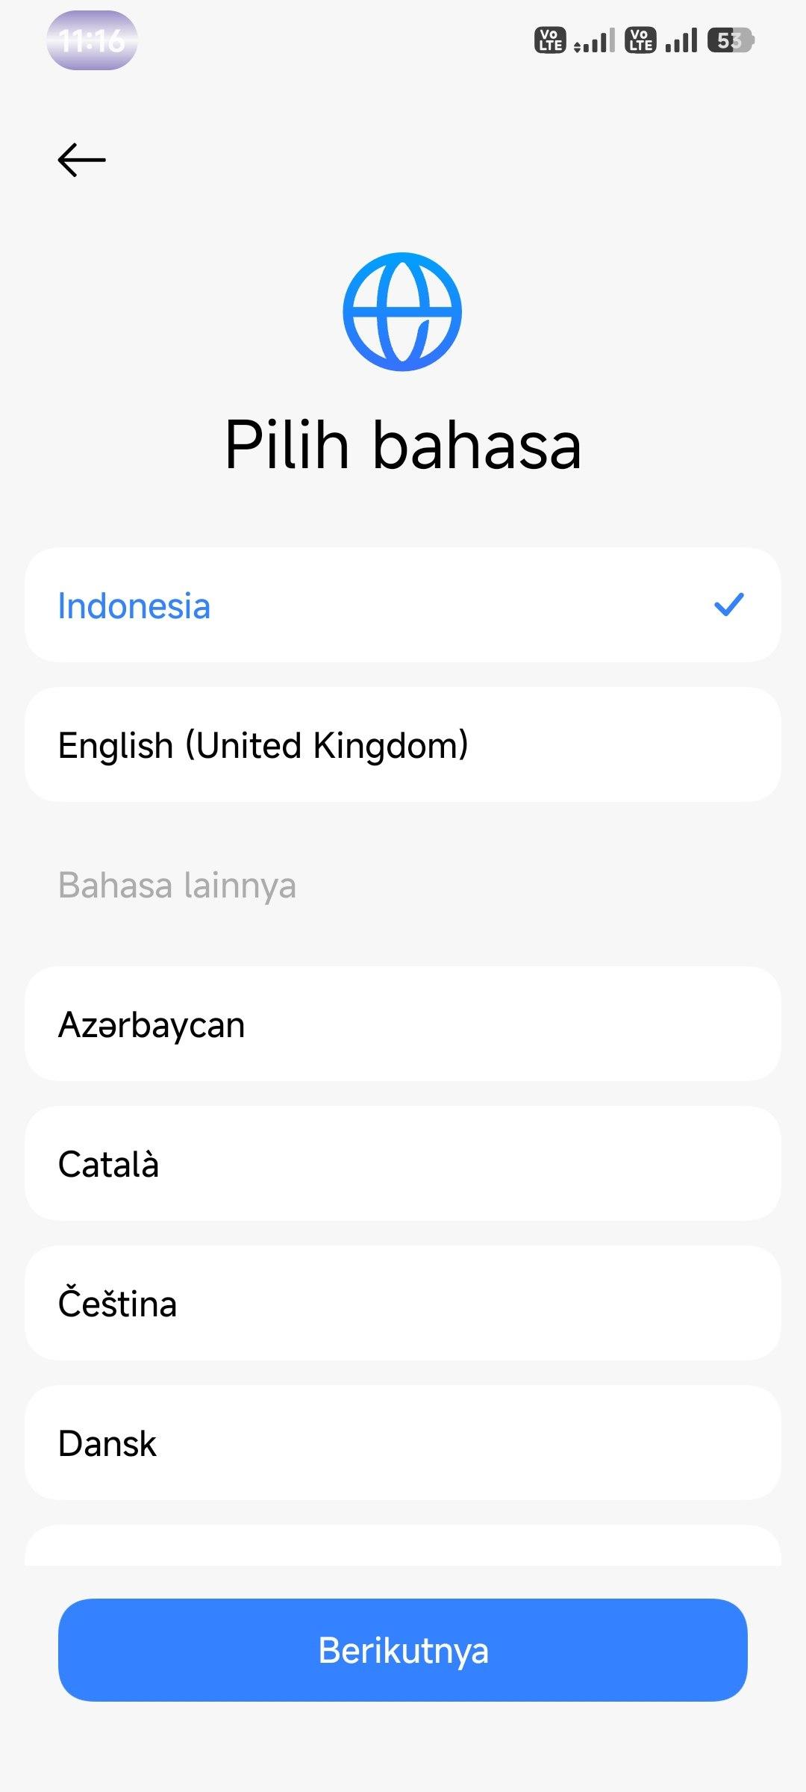This screenshot has width=806, height=1792.
Task: Tap the partially visible language row below Dansk
Action: tap(403, 1547)
